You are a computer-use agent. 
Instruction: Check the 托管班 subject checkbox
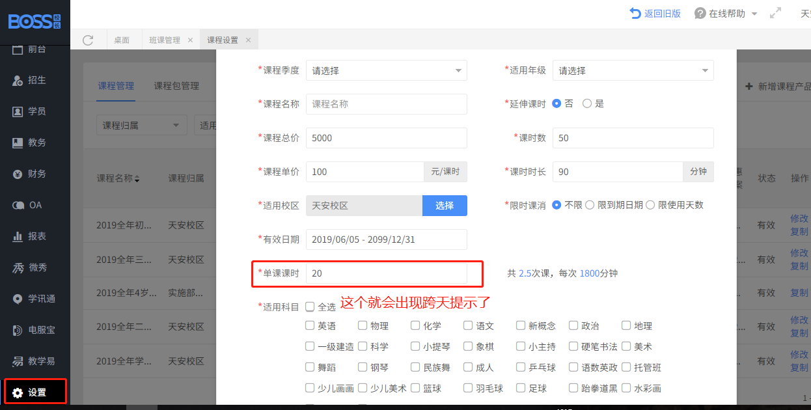(x=626, y=367)
